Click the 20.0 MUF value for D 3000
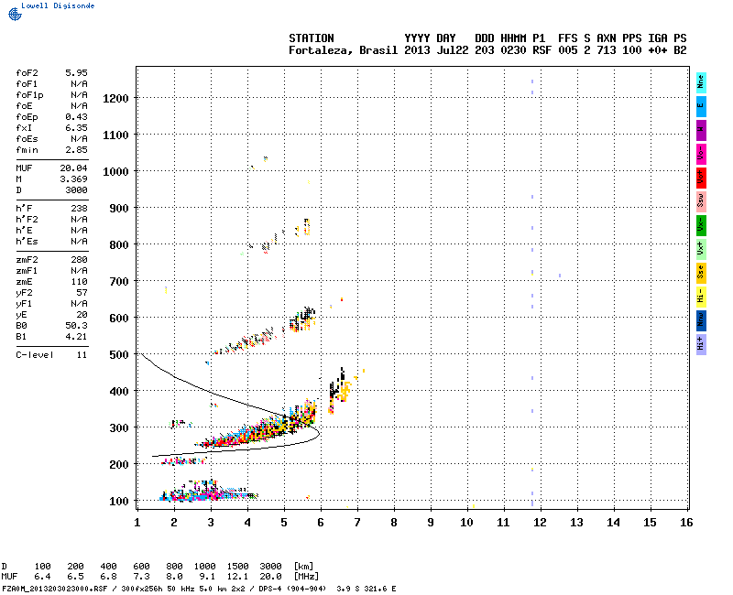The image size is (733, 595). click(x=270, y=577)
